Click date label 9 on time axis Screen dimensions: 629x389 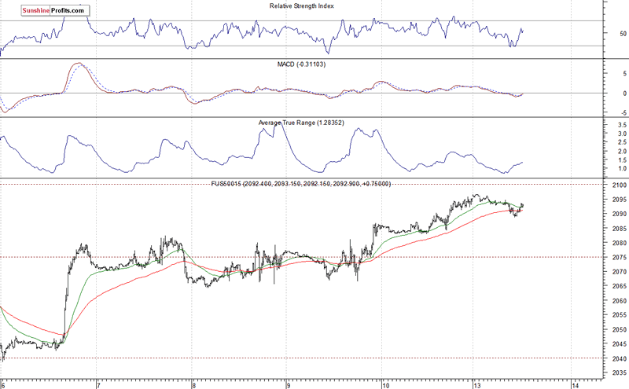(288, 385)
